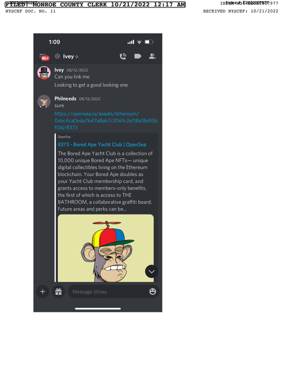Open the opensea.io asset URL link
Viewport: 284px width, 367px height.
click(106, 121)
